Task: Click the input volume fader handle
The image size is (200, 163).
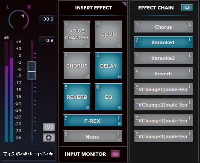Action: pyautogui.click(x=32, y=71)
